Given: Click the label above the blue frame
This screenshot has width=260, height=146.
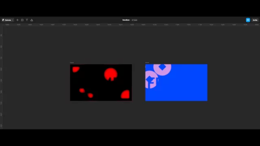Looking at the screenshot, I should 147,62.
